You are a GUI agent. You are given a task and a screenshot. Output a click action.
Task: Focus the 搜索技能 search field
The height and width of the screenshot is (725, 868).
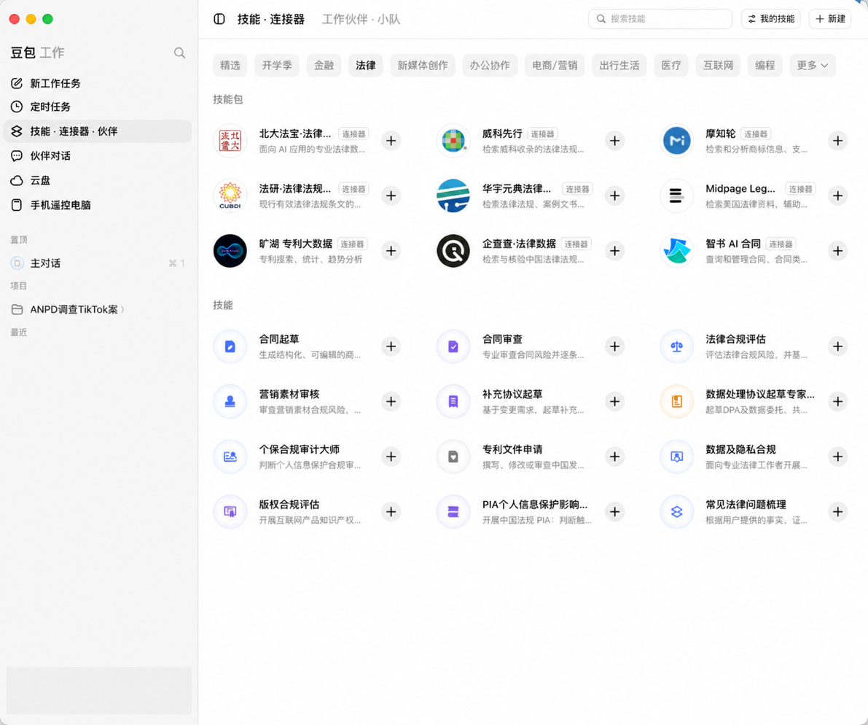[660, 19]
